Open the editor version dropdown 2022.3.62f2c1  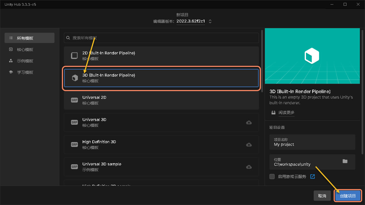(x=210, y=21)
